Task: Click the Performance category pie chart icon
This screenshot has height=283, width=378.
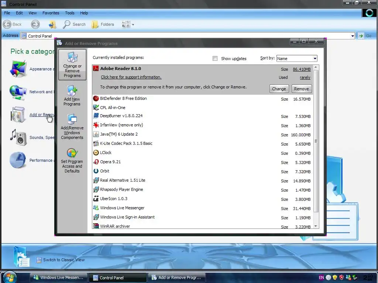Action: click(18, 160)
